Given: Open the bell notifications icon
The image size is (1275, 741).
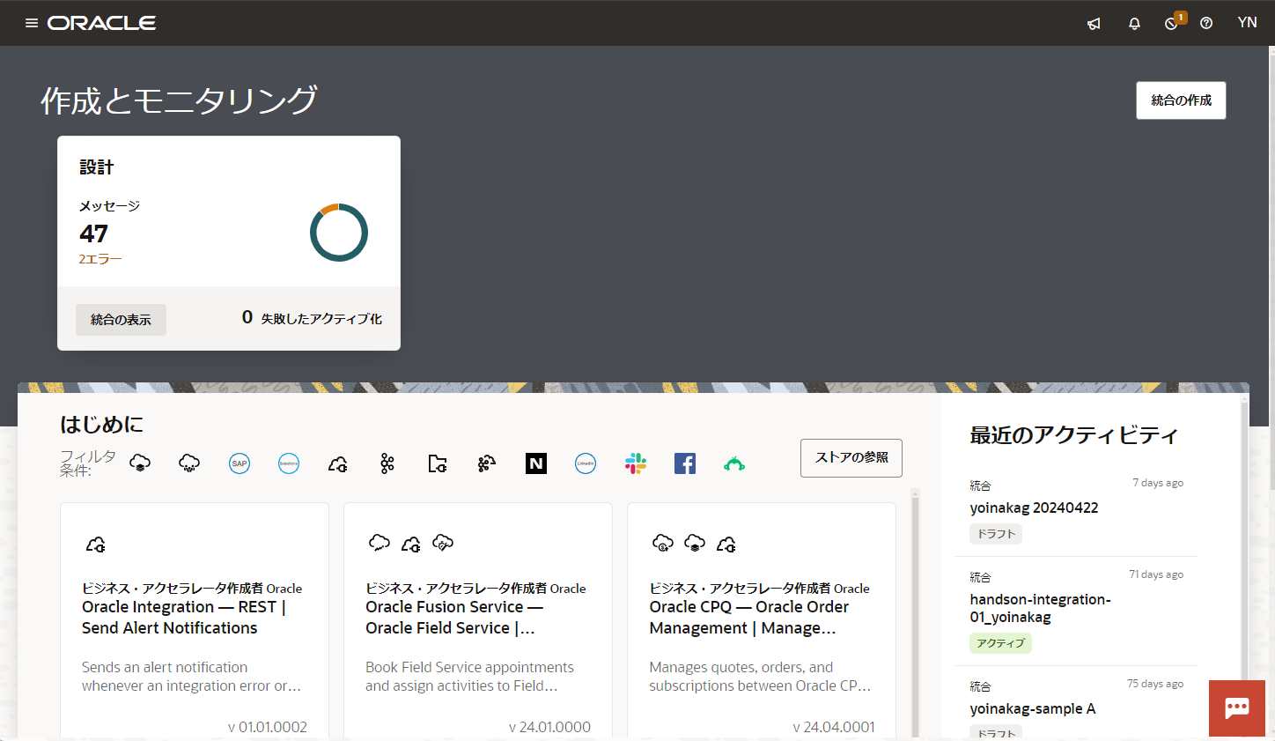Looking at the screenshot, I should (1134, 24).
